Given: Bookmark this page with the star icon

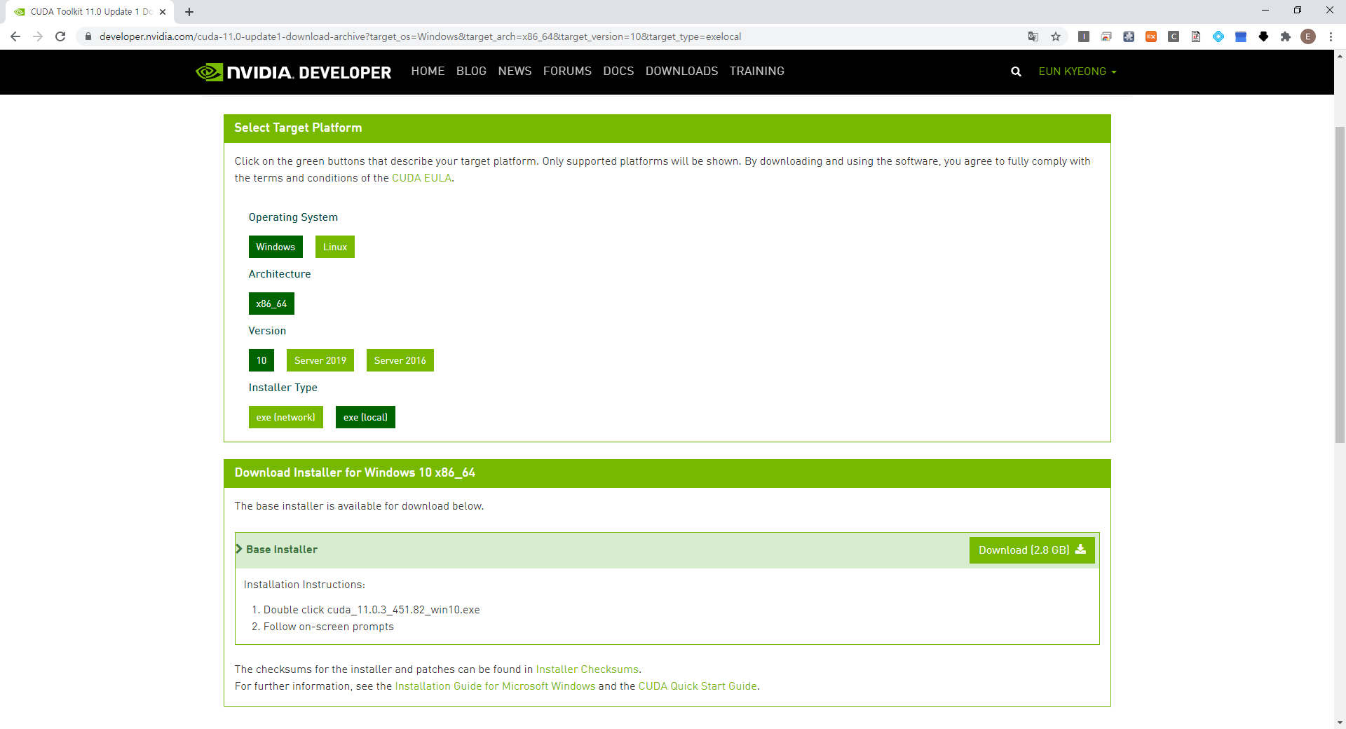Looking at the screenshot, I should tap(1056, 36).
